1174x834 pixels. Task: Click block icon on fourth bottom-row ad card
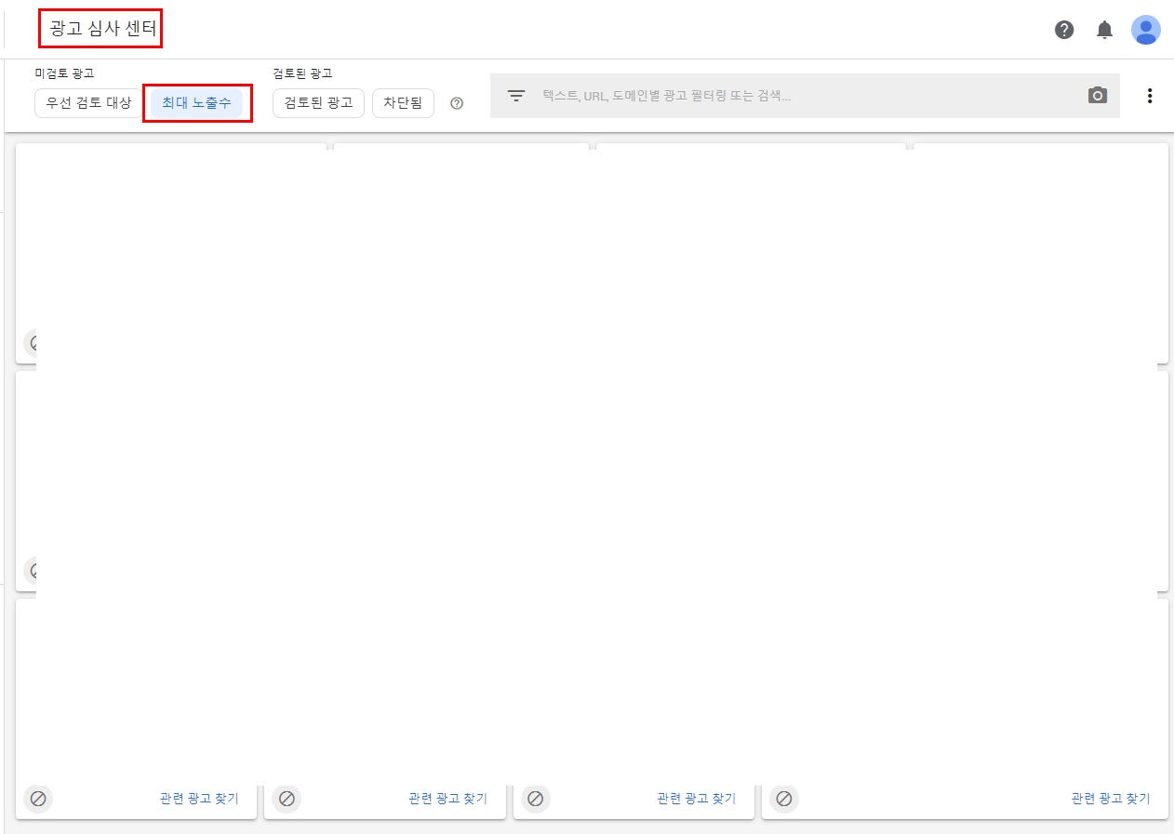coord(784,799)
